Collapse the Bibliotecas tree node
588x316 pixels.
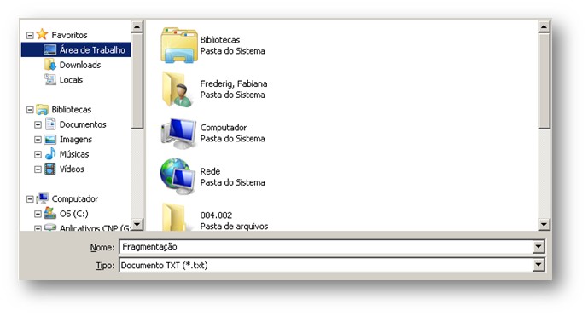[30, 110]
